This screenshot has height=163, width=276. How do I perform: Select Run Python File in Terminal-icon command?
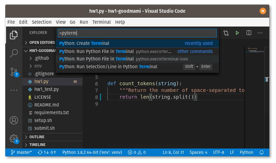[137, 59]
